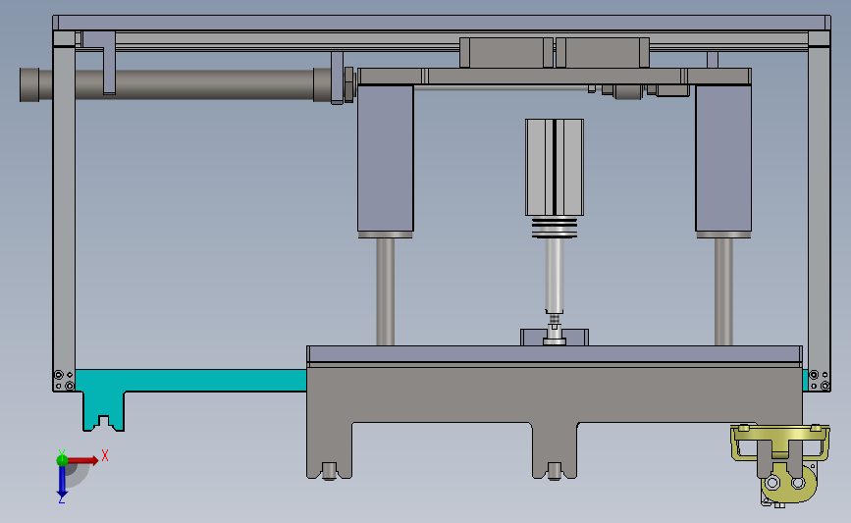The height and width of the screenshot is (523, 851).
Task: Select the cyan T-slot foot under the rail
Action: pyautogui.click(x=103, y=411)
